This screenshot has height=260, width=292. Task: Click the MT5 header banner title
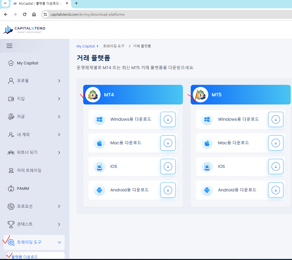pyautogui.click(x=217, y=95)
